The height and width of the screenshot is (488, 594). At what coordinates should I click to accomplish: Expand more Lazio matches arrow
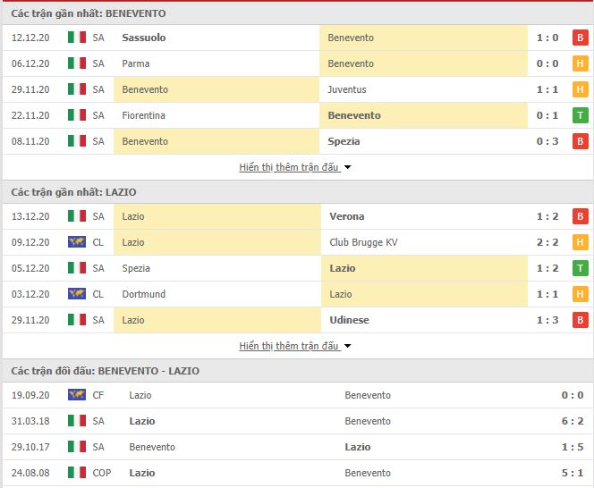tap(347, 346)
